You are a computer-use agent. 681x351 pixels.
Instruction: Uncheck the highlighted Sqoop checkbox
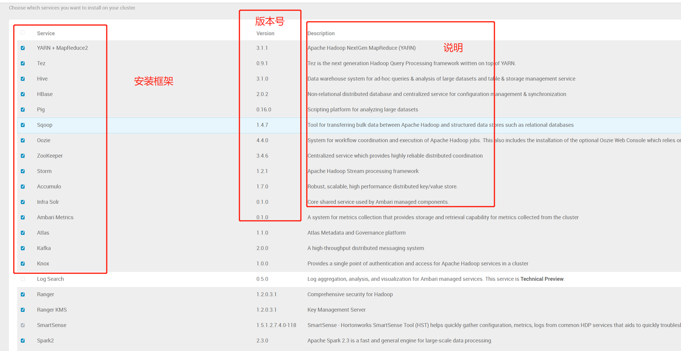23,125
